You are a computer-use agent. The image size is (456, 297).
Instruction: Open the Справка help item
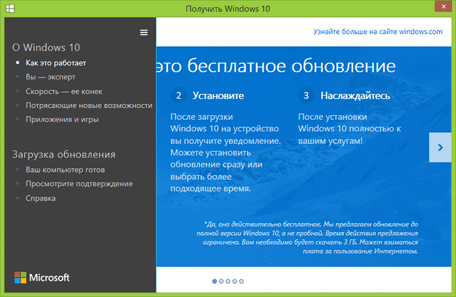pos(40,198)
